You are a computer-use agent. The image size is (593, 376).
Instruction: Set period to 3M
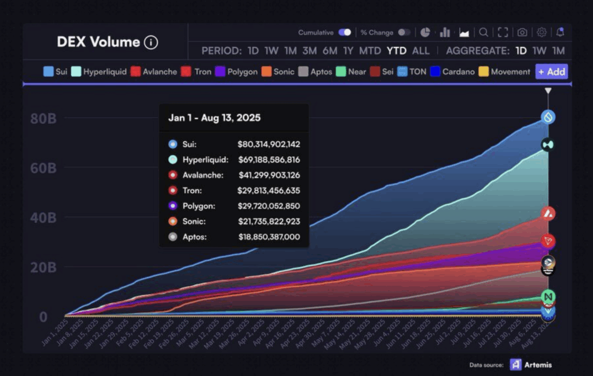[310, 51]
